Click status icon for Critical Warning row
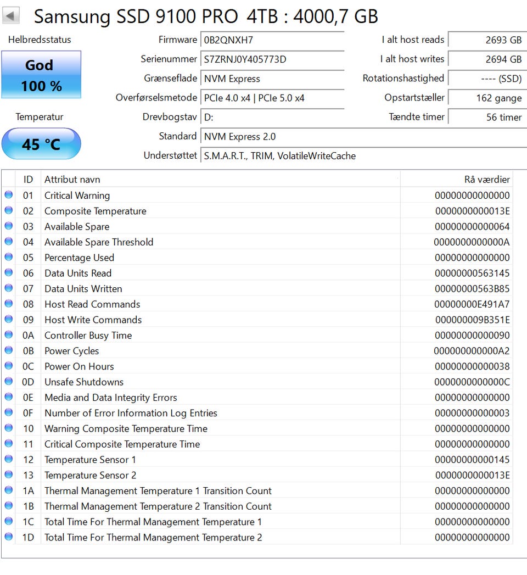Viewport: 527px width, 575px height. click(x=8, y=195)
